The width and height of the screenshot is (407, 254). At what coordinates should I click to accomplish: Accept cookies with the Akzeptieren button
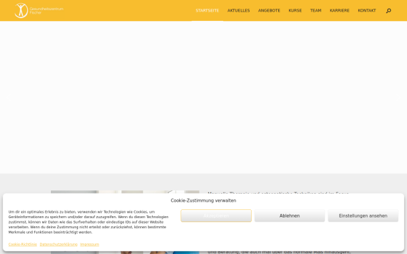(216, 215)
